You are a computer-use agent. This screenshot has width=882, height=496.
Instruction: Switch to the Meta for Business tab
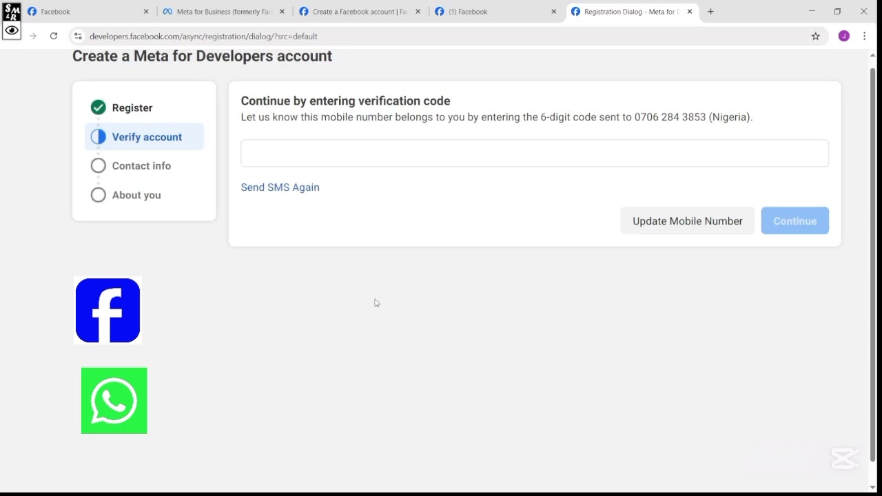(x=224, y=12)
